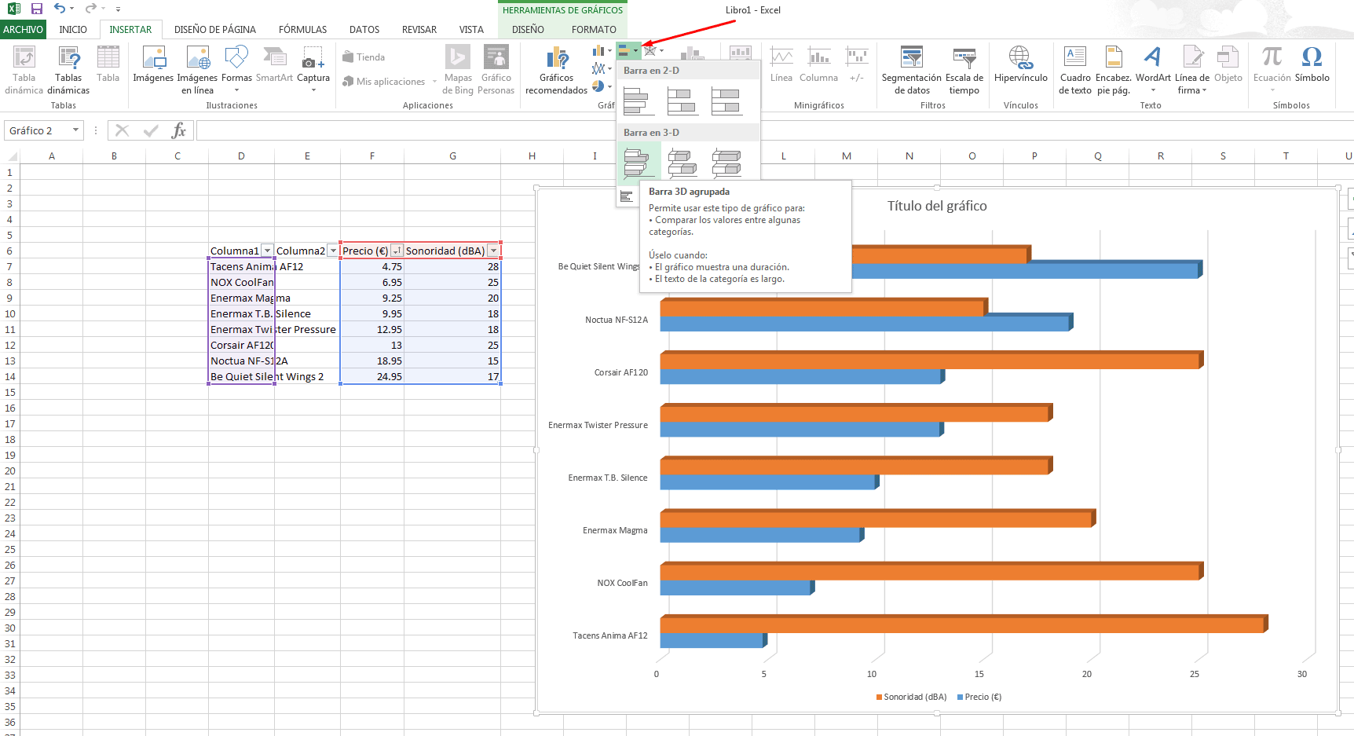Switch to the REVISAR tab

pyautogui.click(x=419, y=29)
